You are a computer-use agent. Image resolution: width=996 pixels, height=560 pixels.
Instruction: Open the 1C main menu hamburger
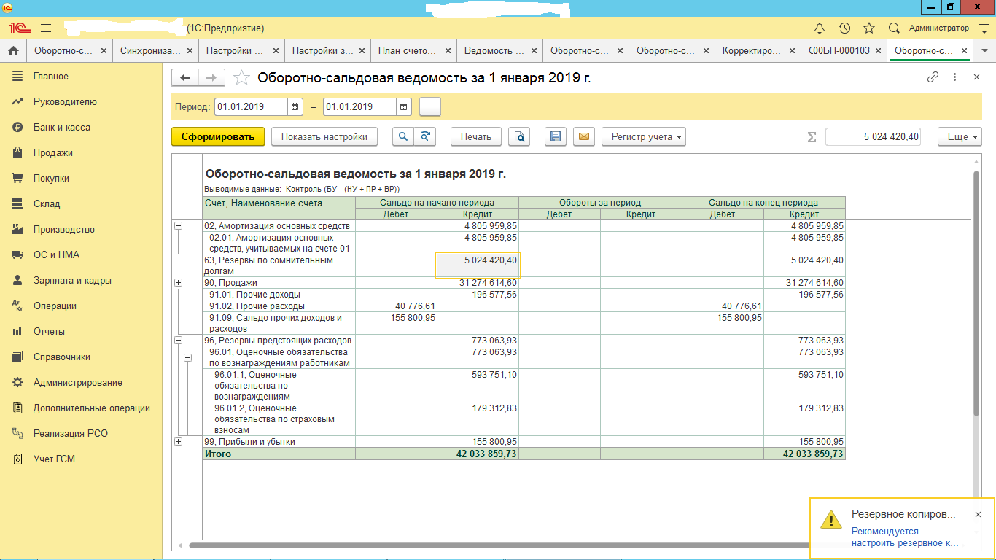tap(46, 28)
